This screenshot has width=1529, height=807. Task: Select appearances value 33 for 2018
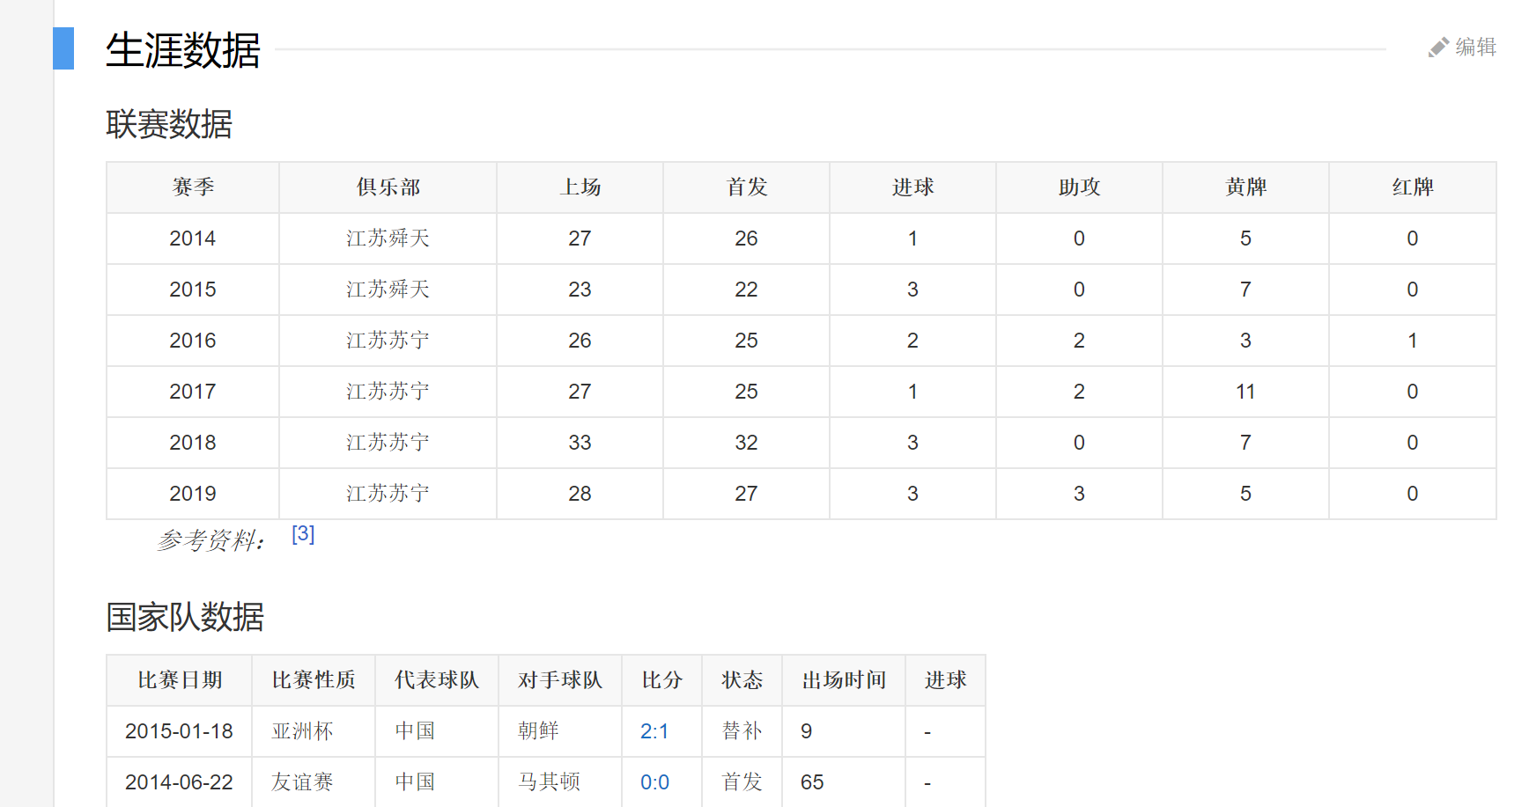[580, 443]
